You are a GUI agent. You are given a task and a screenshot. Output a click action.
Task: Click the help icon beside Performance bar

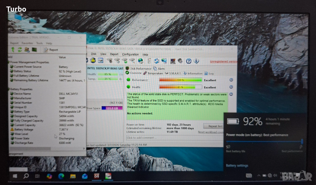pos(231,80)
